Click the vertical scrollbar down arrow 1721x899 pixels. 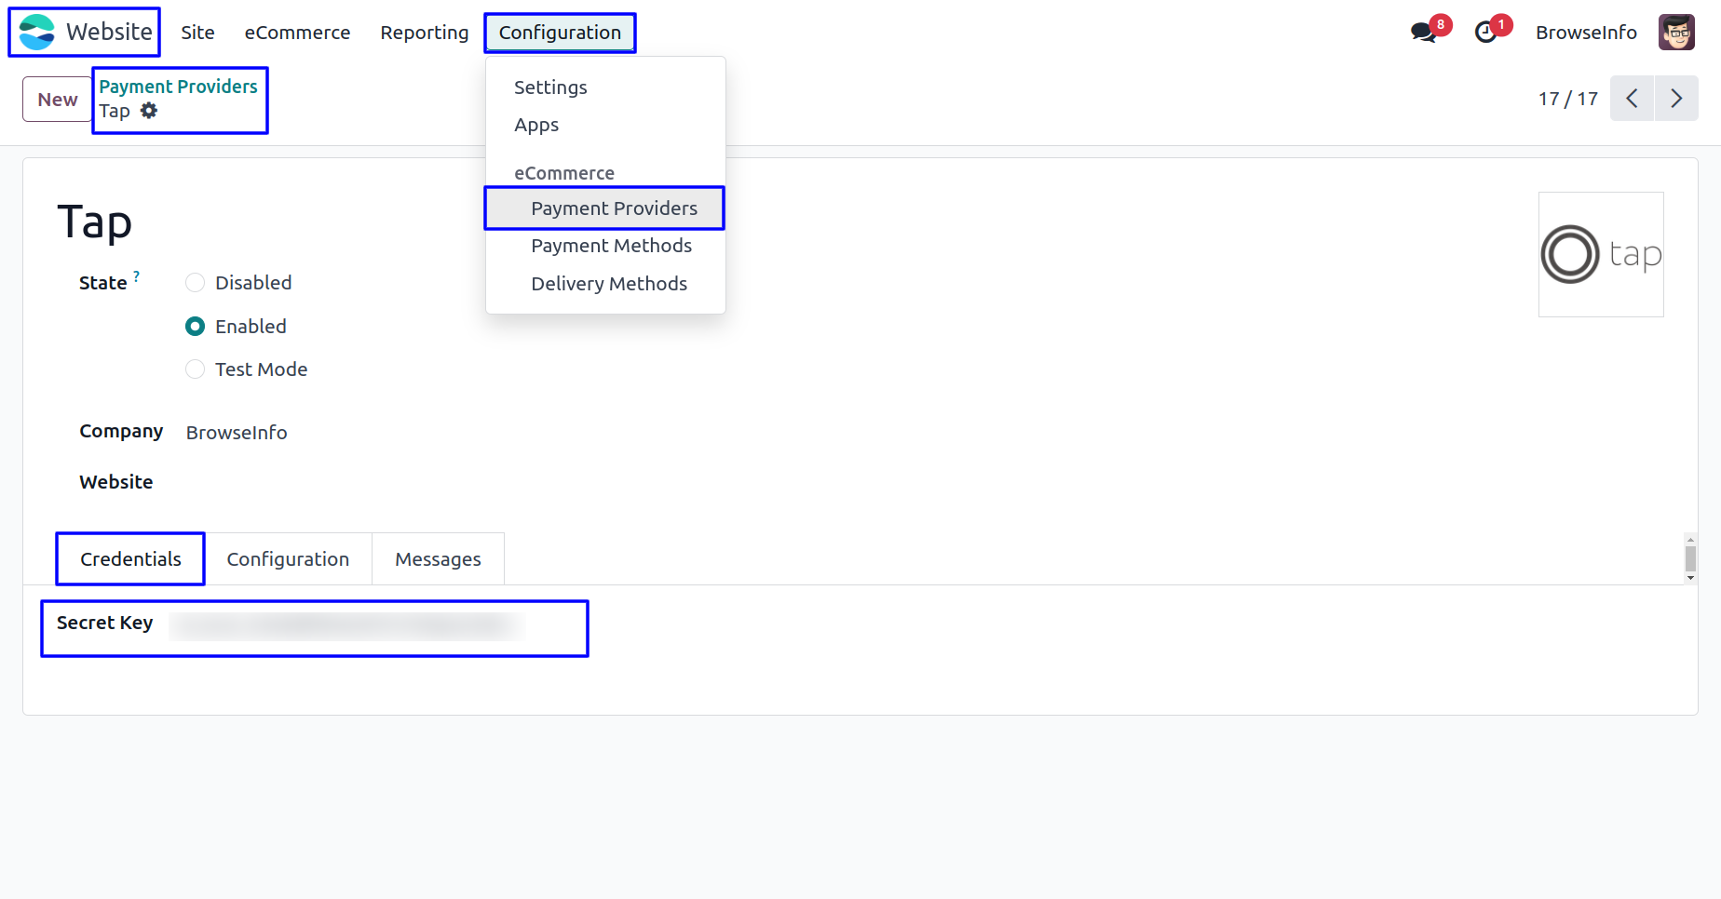pos(1690,578)
